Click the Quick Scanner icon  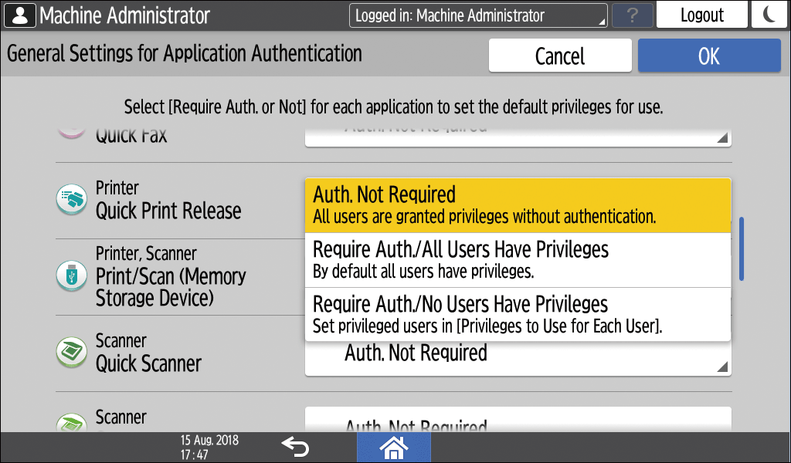tap(72, 353)
